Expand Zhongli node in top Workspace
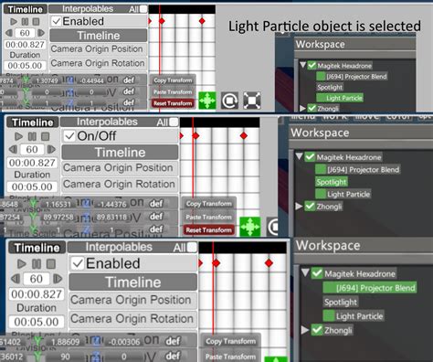This screenshot has height=362, width=433. (x=302, y=108)
